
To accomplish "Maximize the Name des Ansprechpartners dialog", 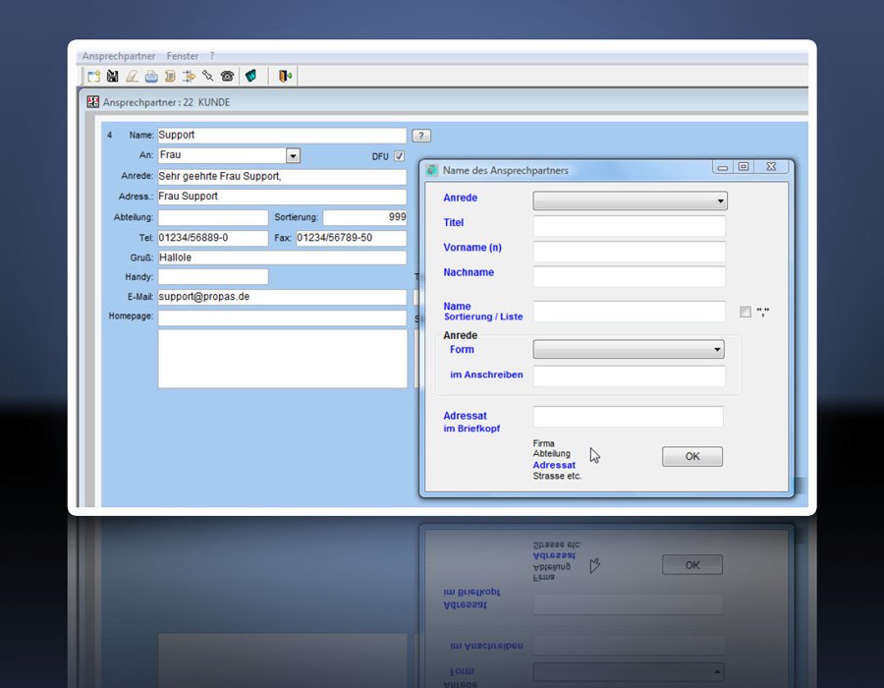I will click(744, 167).
